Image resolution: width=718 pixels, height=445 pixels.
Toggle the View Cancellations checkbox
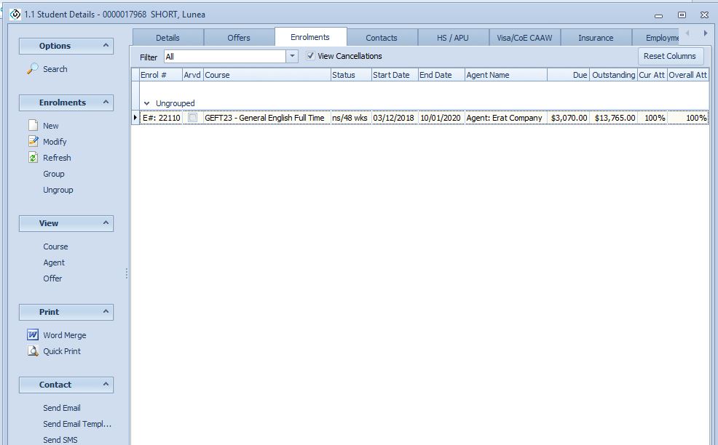pos(311,56)
